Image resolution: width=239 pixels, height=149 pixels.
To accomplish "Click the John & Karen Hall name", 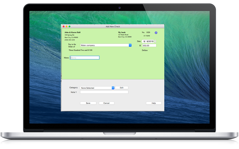I will point(73,32).
